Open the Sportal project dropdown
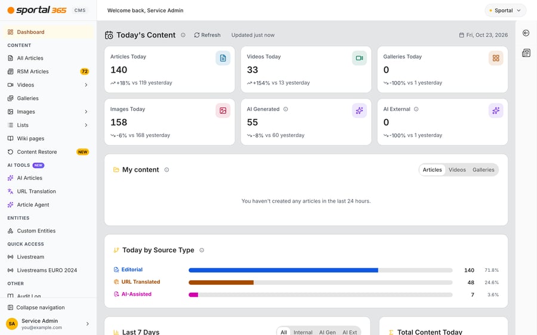 [505, 10]
